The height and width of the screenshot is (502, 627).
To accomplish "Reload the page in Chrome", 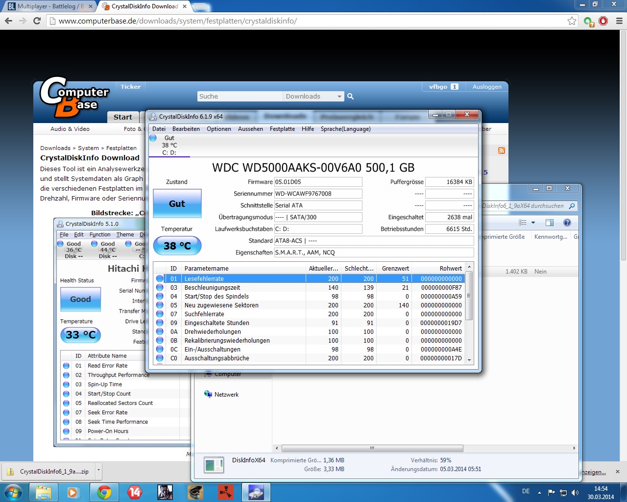I will pyautogui.click(x=37, y=21).
